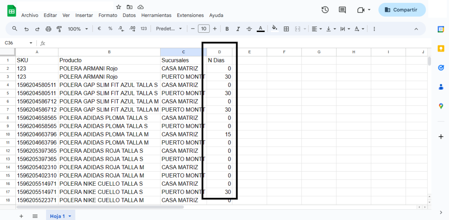Select cell with N Dias header
449x220 pixels.
[x=219, y=60]
